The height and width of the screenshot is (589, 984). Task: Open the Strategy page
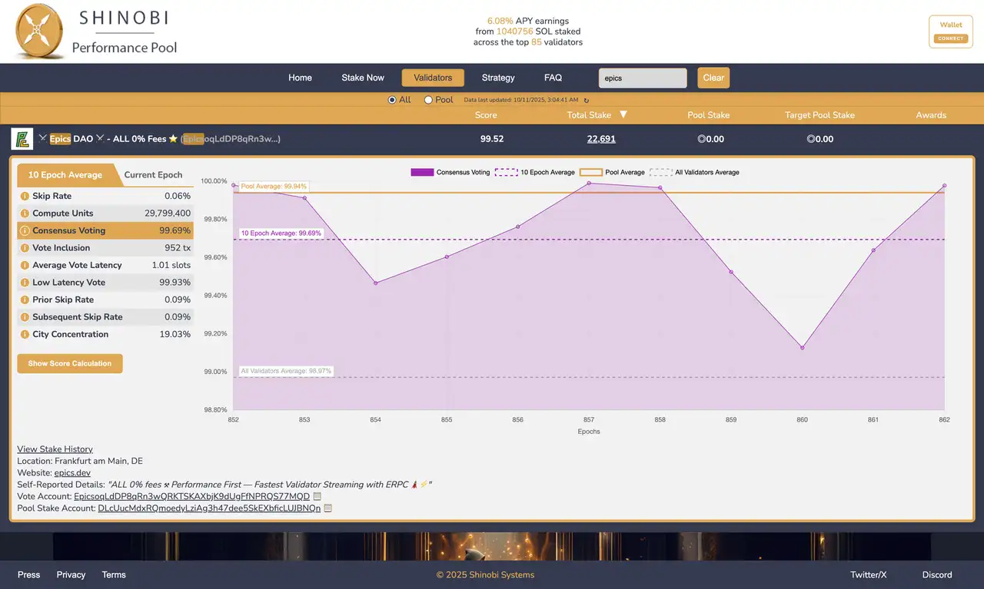pyautogui.click(x=498, y=78)
